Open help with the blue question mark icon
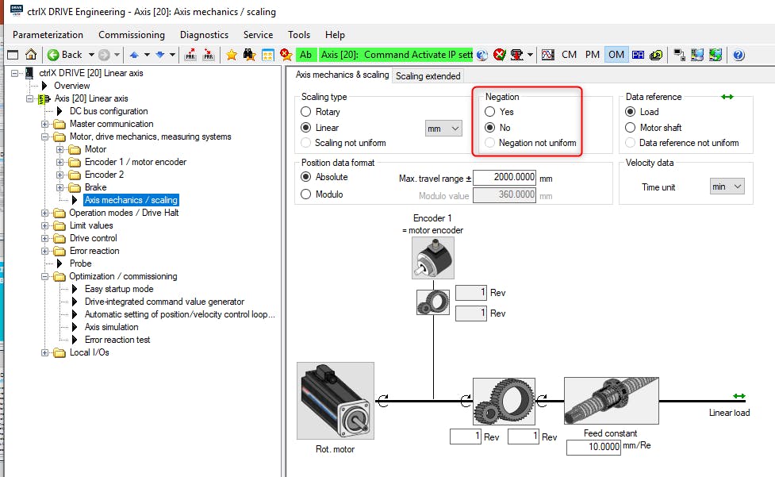The image size is (775, 477). [739, 55]
